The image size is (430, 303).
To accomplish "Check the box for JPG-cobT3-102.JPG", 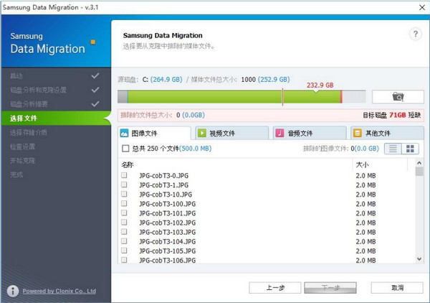I will tap(124, 223).
